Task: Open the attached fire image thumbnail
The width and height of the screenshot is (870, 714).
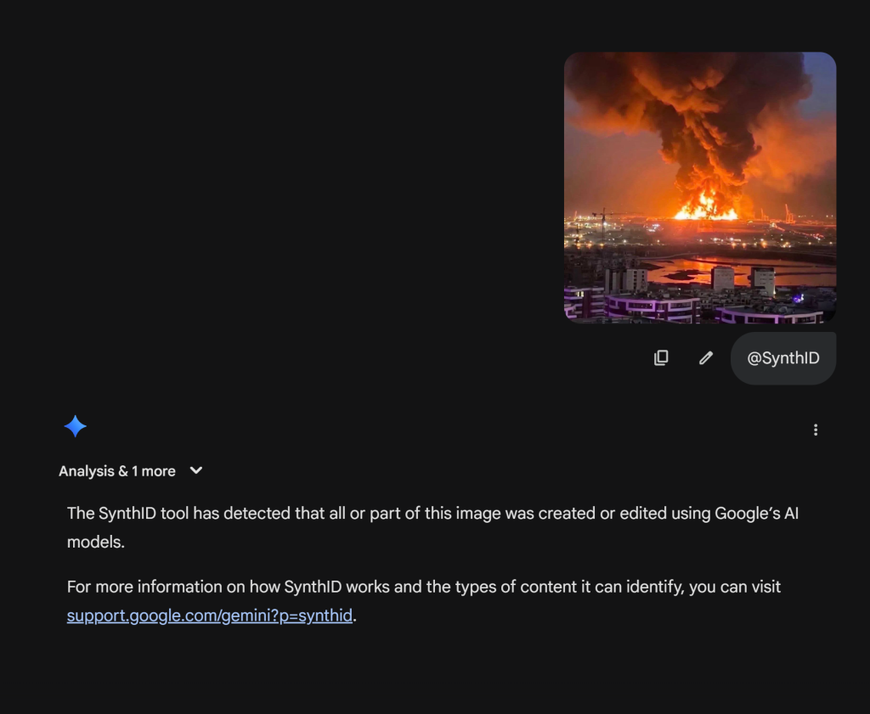Action: (700, 188)
